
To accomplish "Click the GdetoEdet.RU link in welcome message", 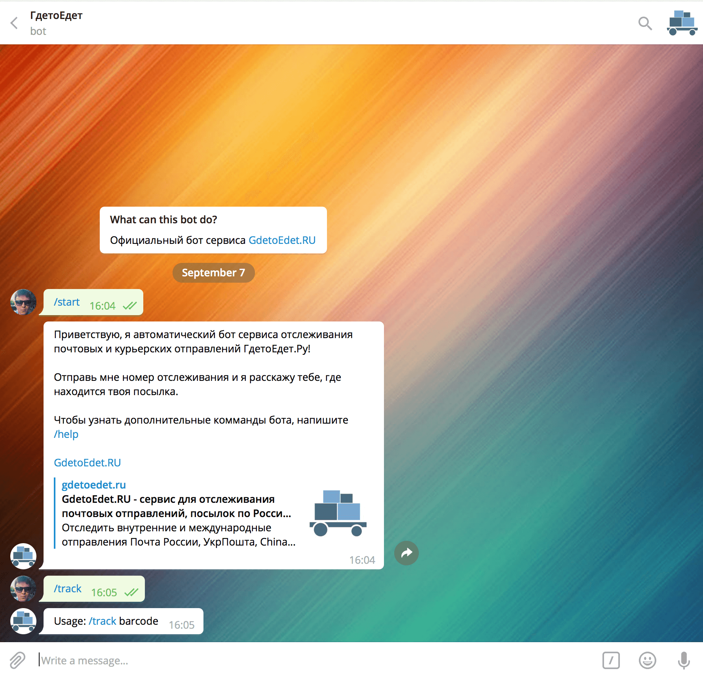I will (87, 463).
